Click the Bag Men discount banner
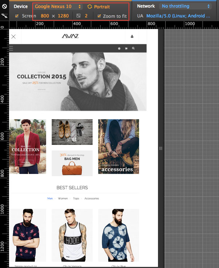 point(72,163)
